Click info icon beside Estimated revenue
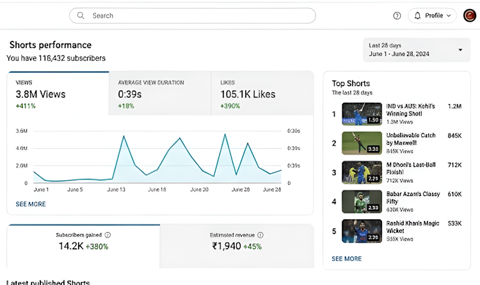Viewport: 480px width, 285px height. click(x=260, y=235)
